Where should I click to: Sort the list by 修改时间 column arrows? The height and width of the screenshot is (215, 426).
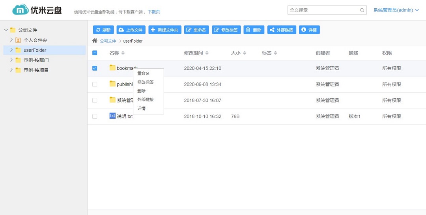pyautogui.click(x=207, y=53)
